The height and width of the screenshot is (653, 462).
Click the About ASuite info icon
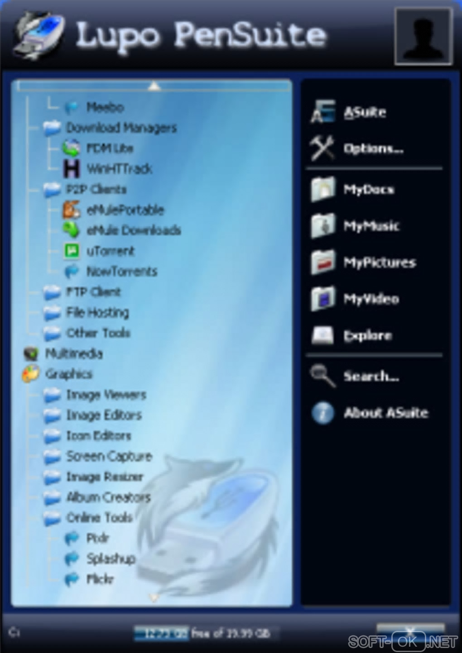(x=323, y=413)
